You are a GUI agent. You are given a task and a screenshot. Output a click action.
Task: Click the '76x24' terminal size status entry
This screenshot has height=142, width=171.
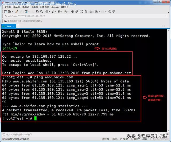tap(124, 139)
